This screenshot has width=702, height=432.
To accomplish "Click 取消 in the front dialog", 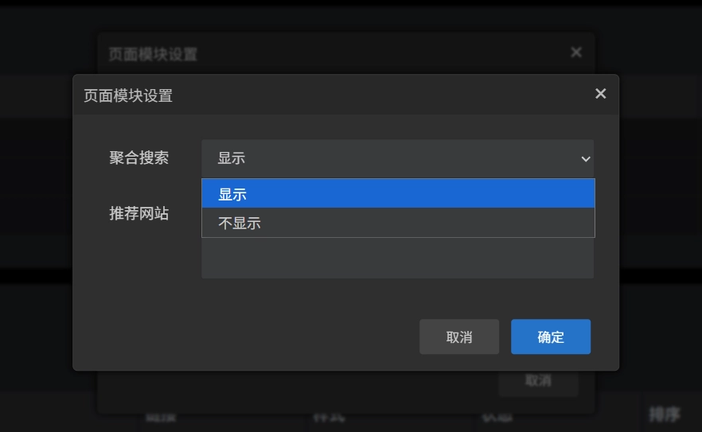I will point(459,337).
